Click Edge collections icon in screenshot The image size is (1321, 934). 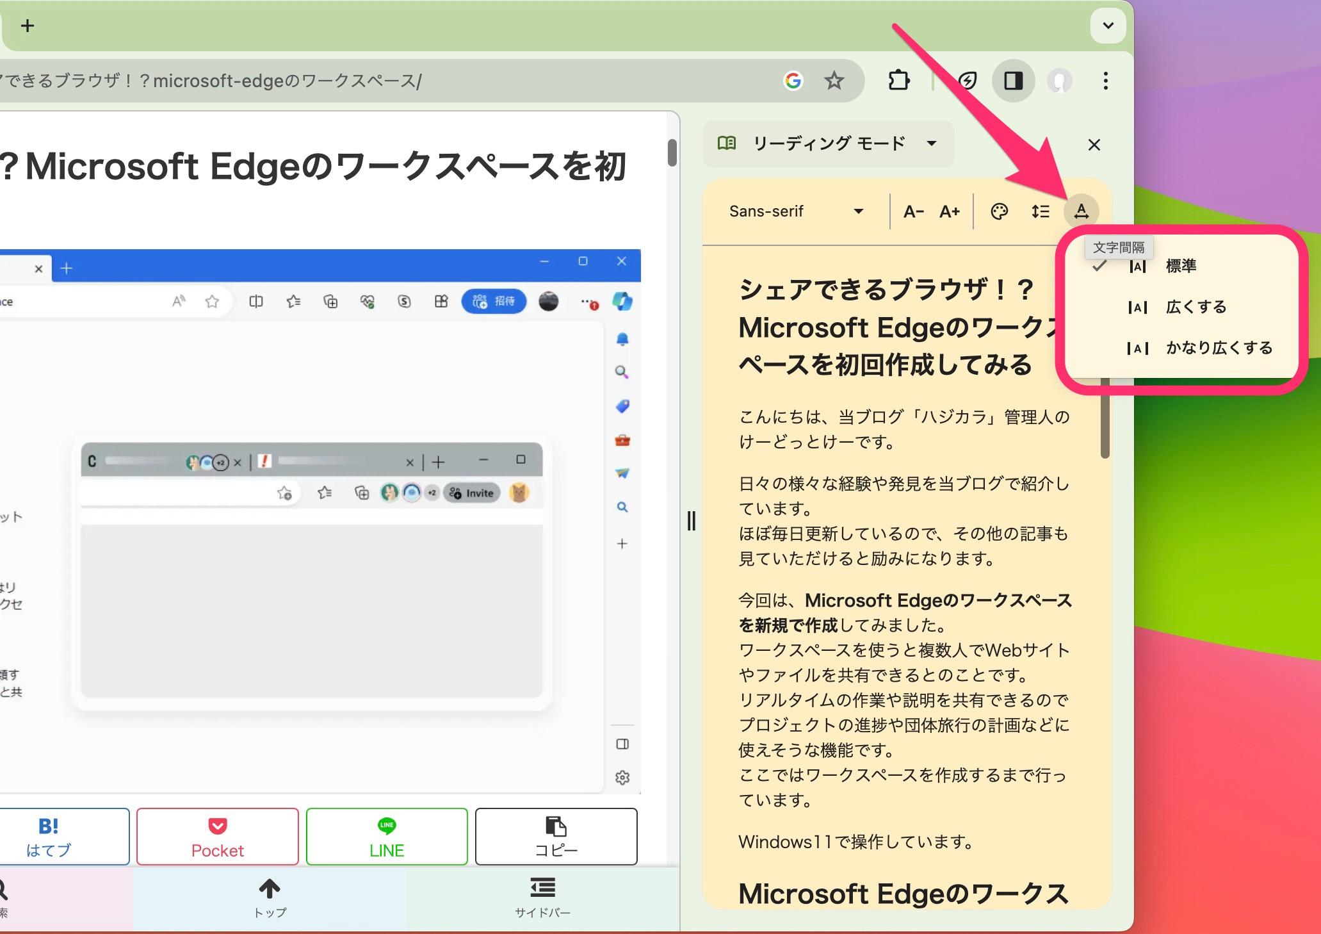[x=330, y=301]
